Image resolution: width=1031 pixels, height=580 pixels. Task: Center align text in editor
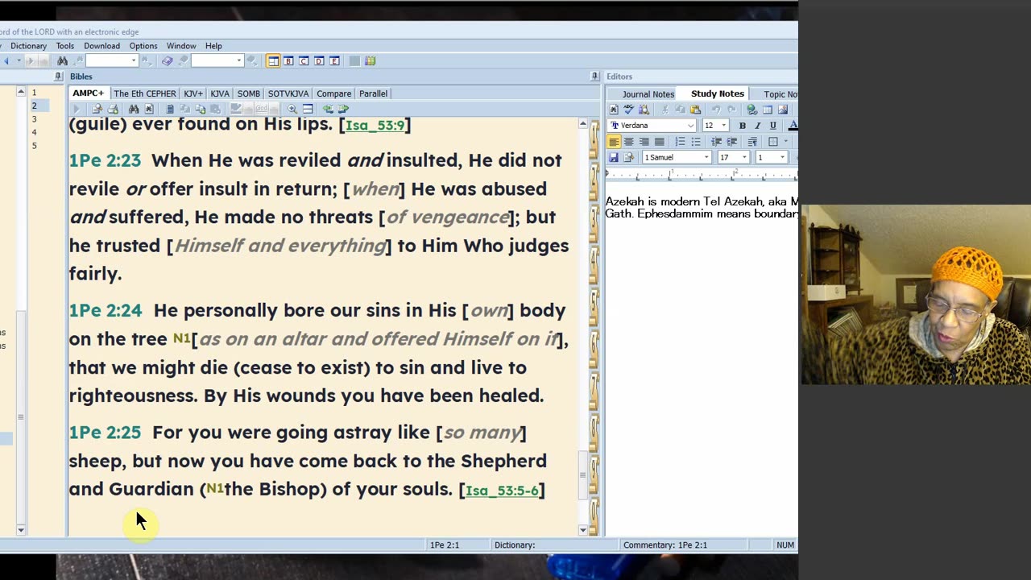click(629, 142)
